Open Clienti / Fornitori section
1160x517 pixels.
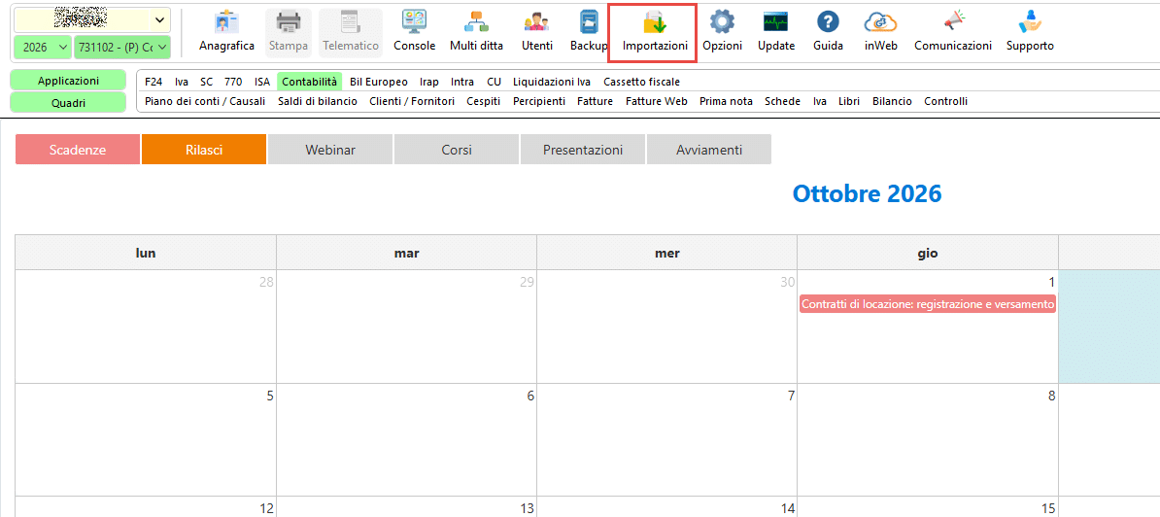(x=412, y=101)
